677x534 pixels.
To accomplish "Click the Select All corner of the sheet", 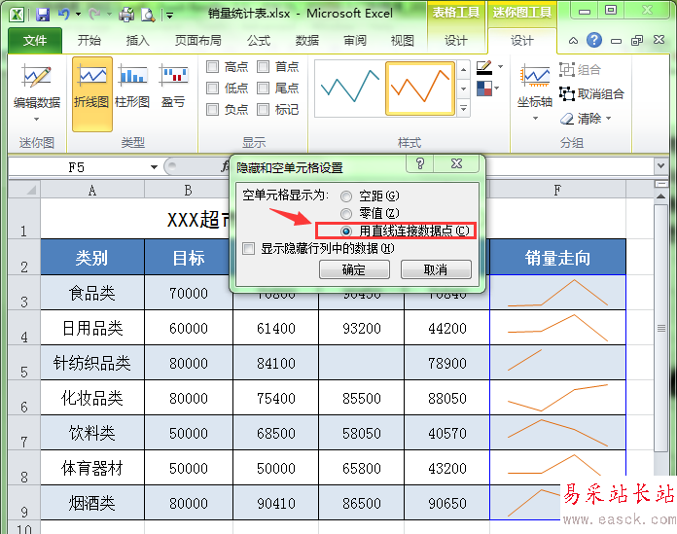I will 24,190.
